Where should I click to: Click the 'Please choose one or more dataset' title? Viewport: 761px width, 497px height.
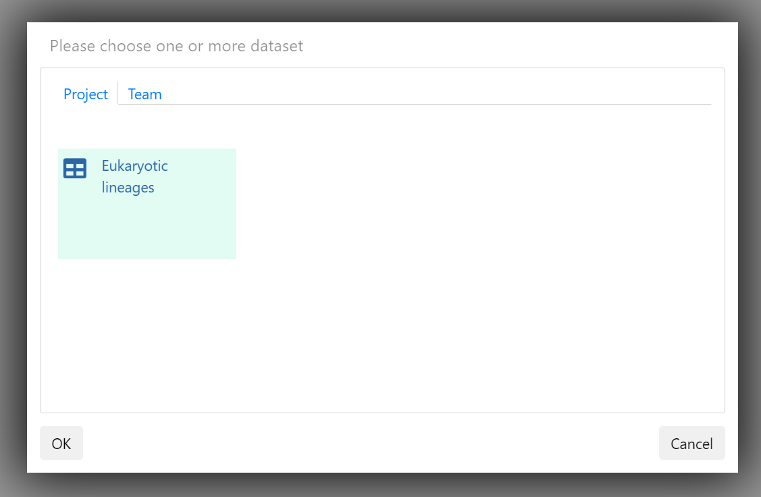(176, 46)
